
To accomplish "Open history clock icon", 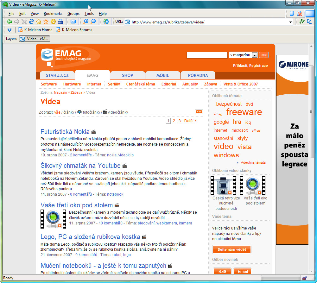I will [53, 22].
